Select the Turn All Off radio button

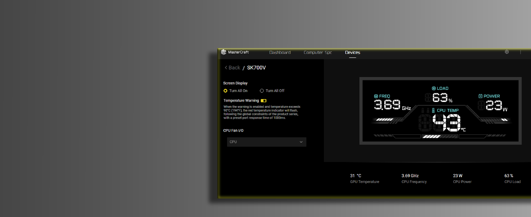coord(262,91)
